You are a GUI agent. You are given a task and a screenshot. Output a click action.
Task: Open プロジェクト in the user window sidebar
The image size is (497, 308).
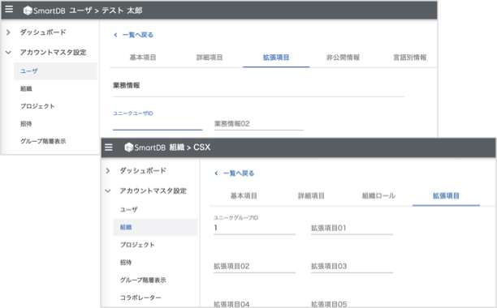[x=37, y=106]
